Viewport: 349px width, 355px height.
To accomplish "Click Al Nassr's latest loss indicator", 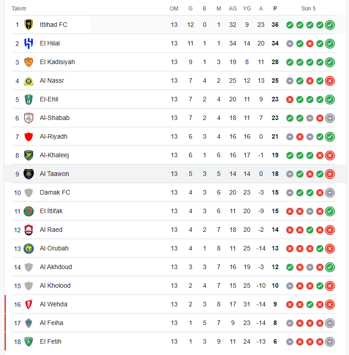I will [330, 81].
